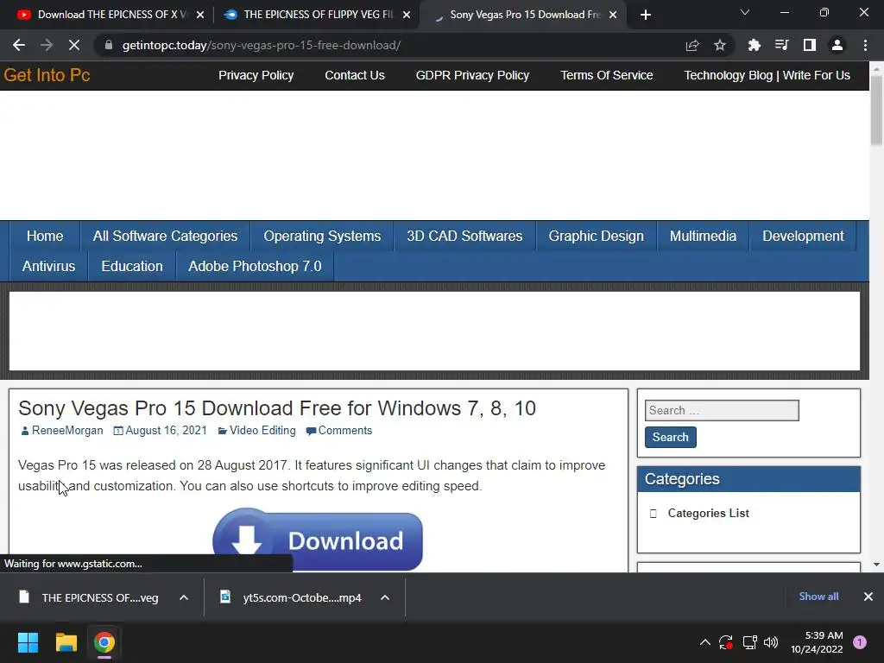
Task: Open Chrome three-dot menu
Action: click(x=865, y=45)
